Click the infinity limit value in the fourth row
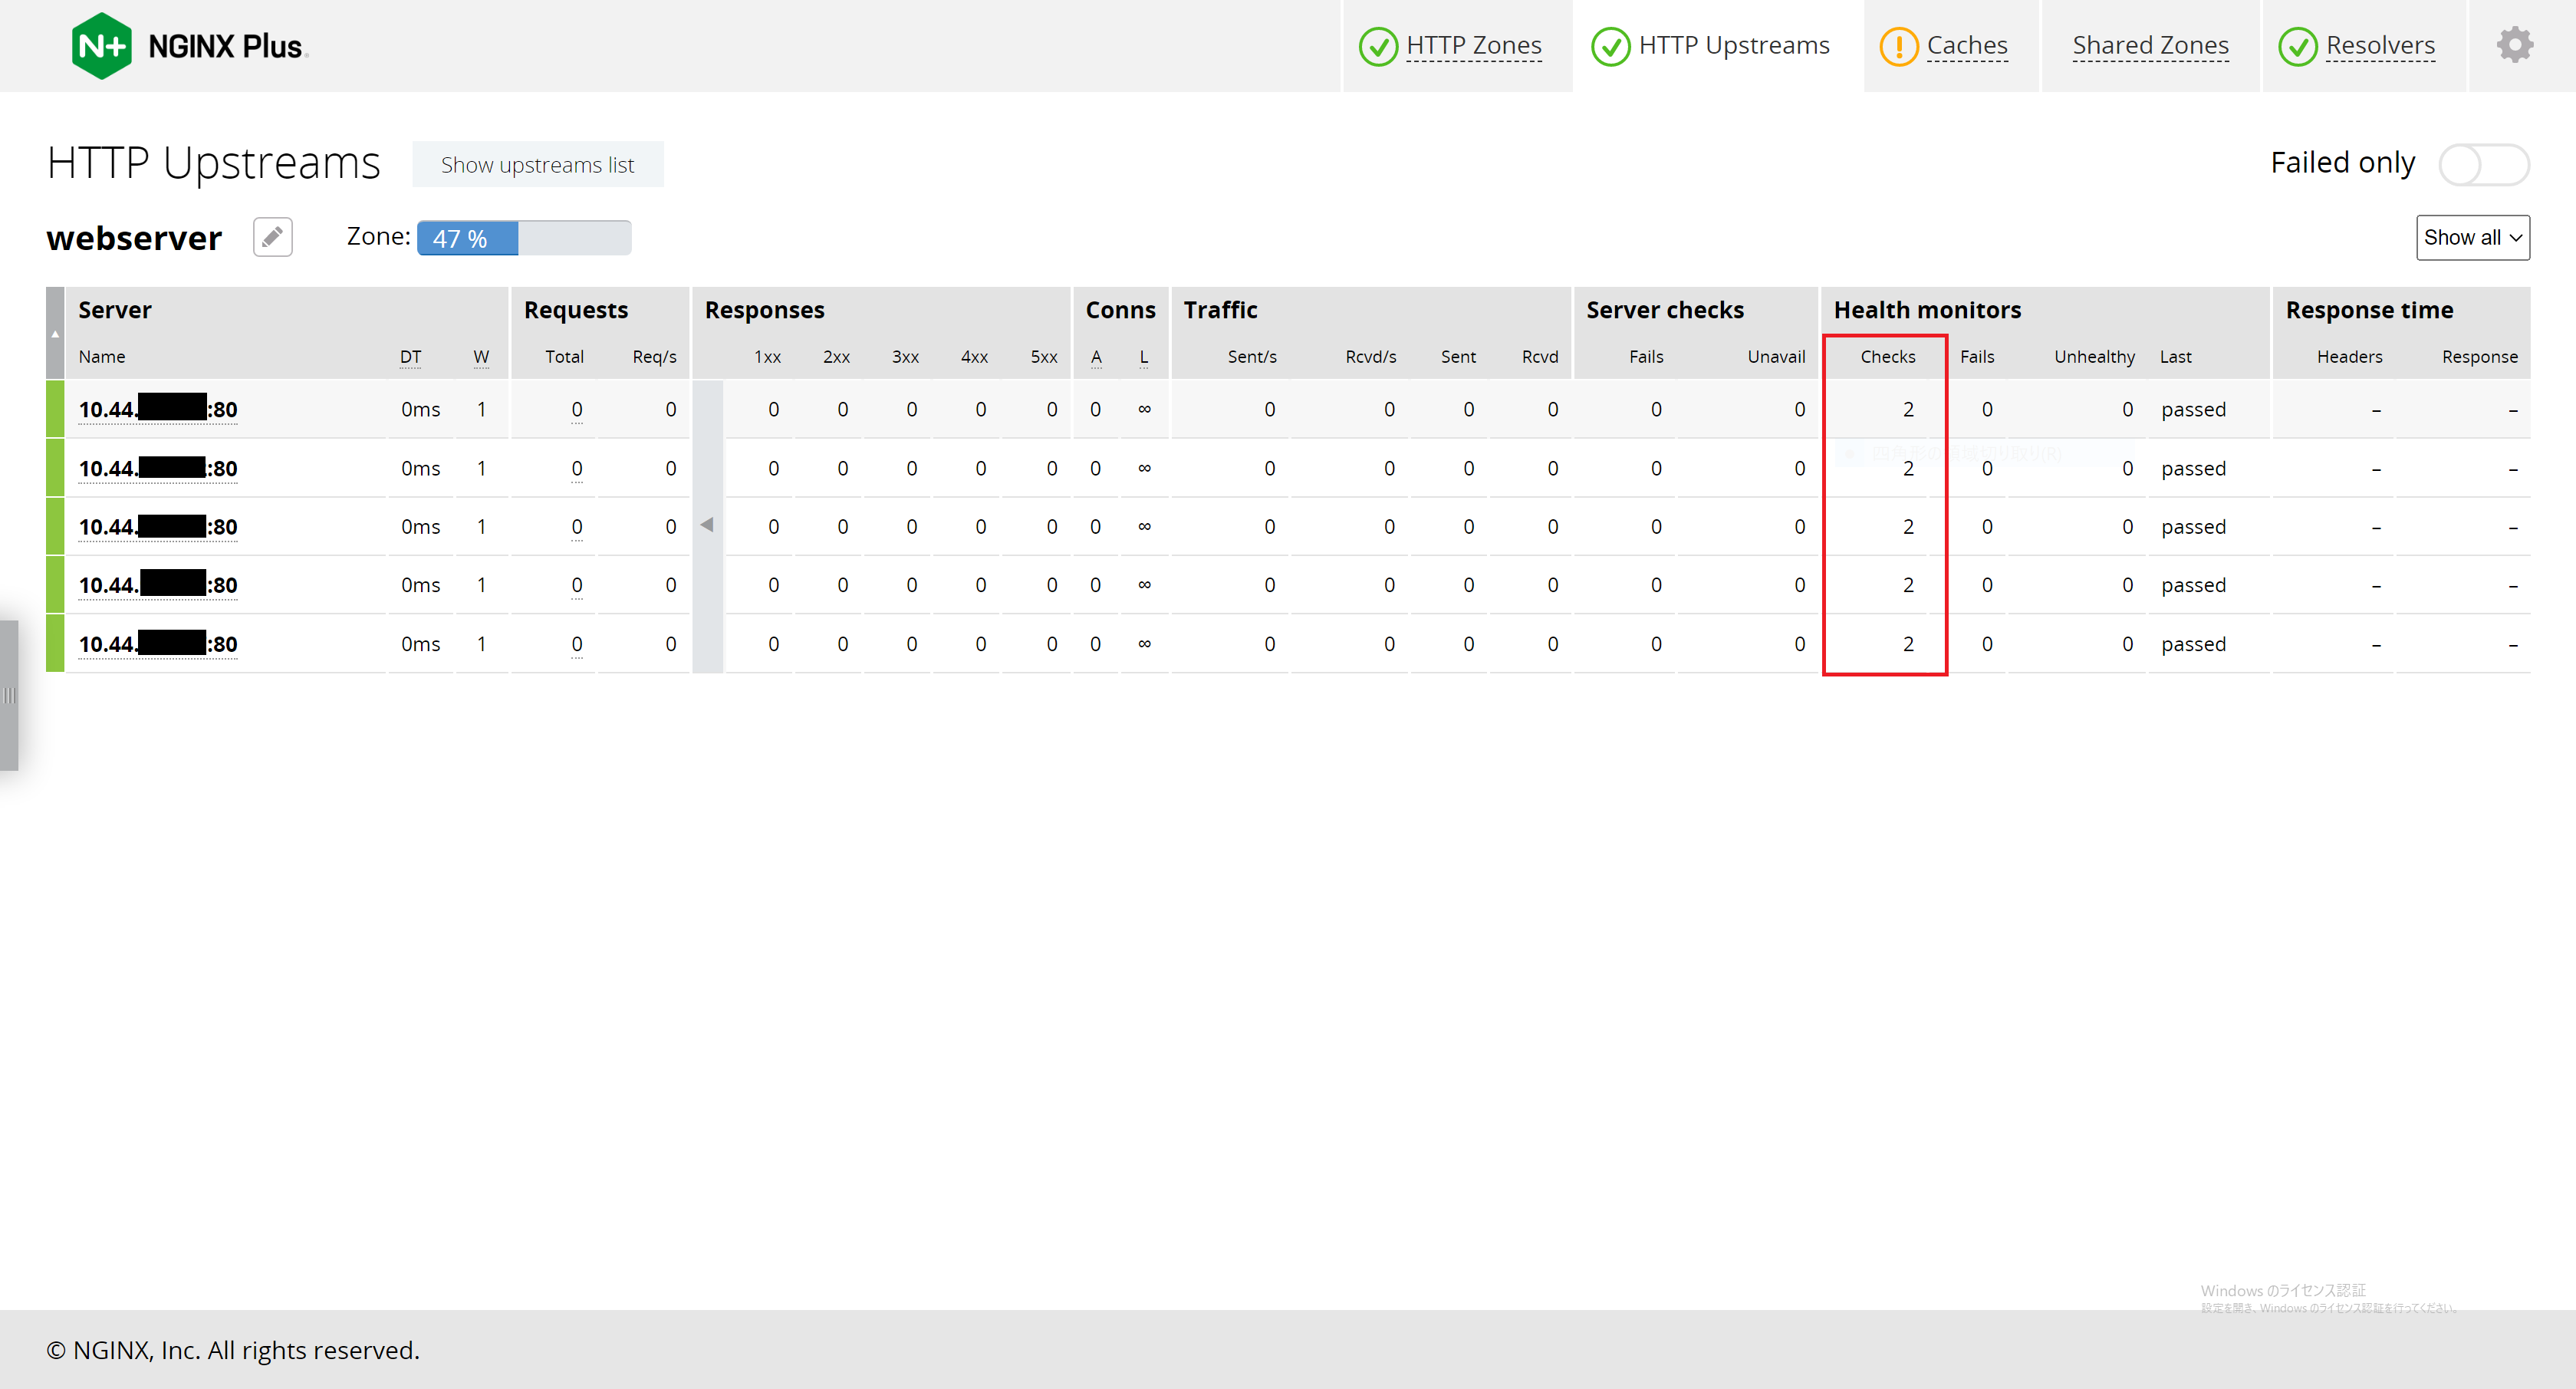This screenshot has width=2576, height=1389. pyautogui.click(x=1144, y=585)
